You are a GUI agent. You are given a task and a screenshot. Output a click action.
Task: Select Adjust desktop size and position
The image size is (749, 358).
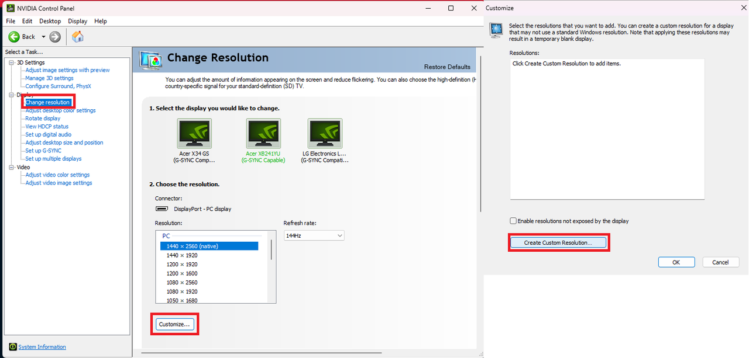coord(64,142)
